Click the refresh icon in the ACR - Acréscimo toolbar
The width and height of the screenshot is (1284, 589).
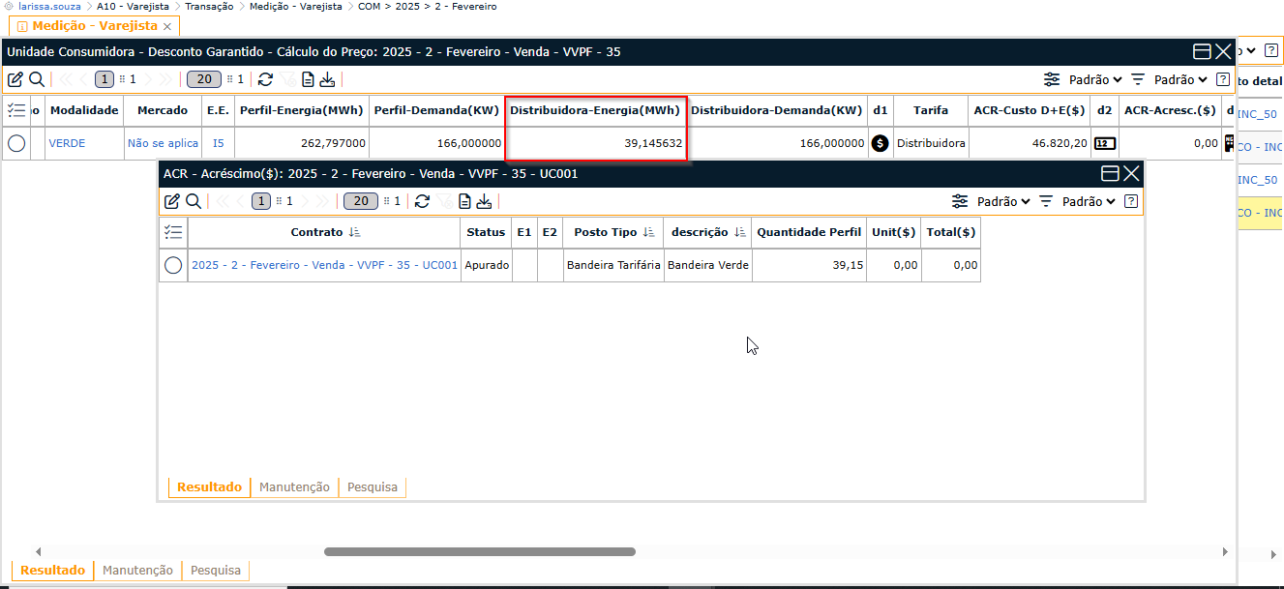coord(421,201)
